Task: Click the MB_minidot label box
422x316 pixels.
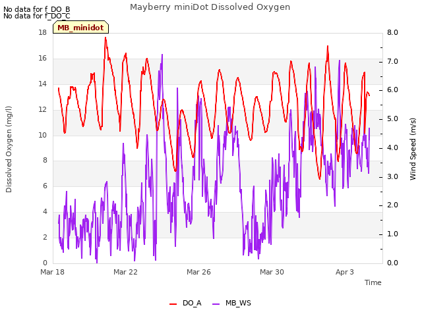Action: (80, 28)
